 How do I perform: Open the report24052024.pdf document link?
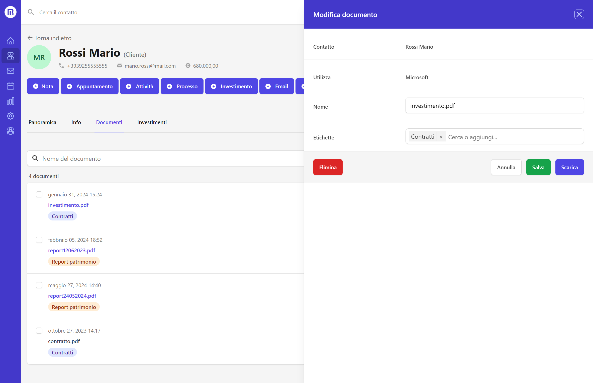(x=72, y=296)
